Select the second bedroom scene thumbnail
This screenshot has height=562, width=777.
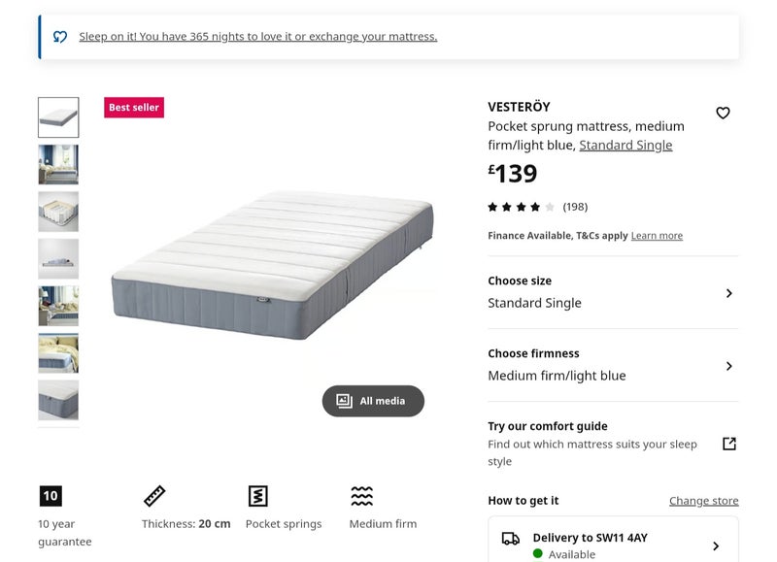tap(58, 165)
